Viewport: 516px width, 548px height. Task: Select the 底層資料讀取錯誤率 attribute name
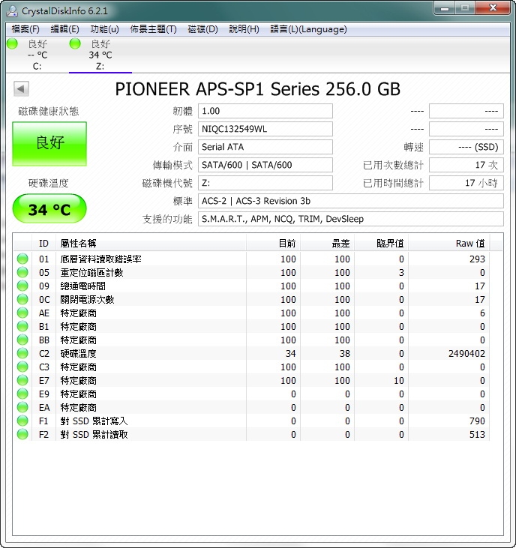point(100,259)
